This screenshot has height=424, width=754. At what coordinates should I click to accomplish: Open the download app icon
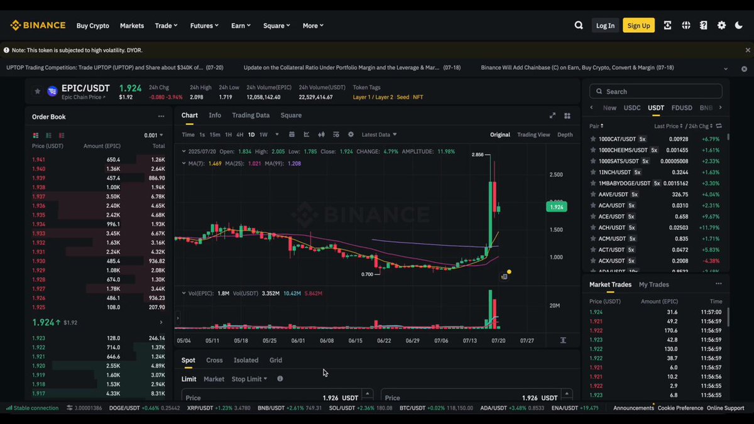click(x=667, y=25)
